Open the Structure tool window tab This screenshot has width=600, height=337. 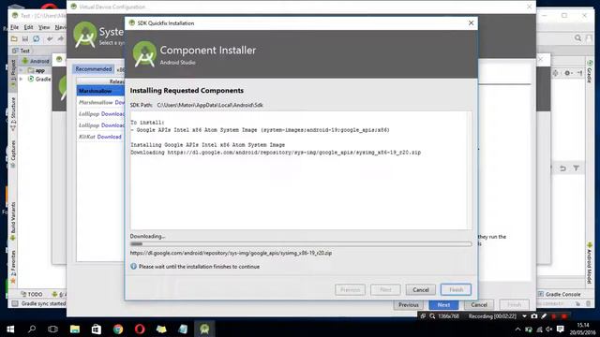click(13, 113)
